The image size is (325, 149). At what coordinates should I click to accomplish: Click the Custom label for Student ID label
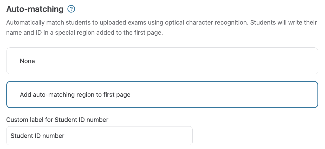click(57, 120)
